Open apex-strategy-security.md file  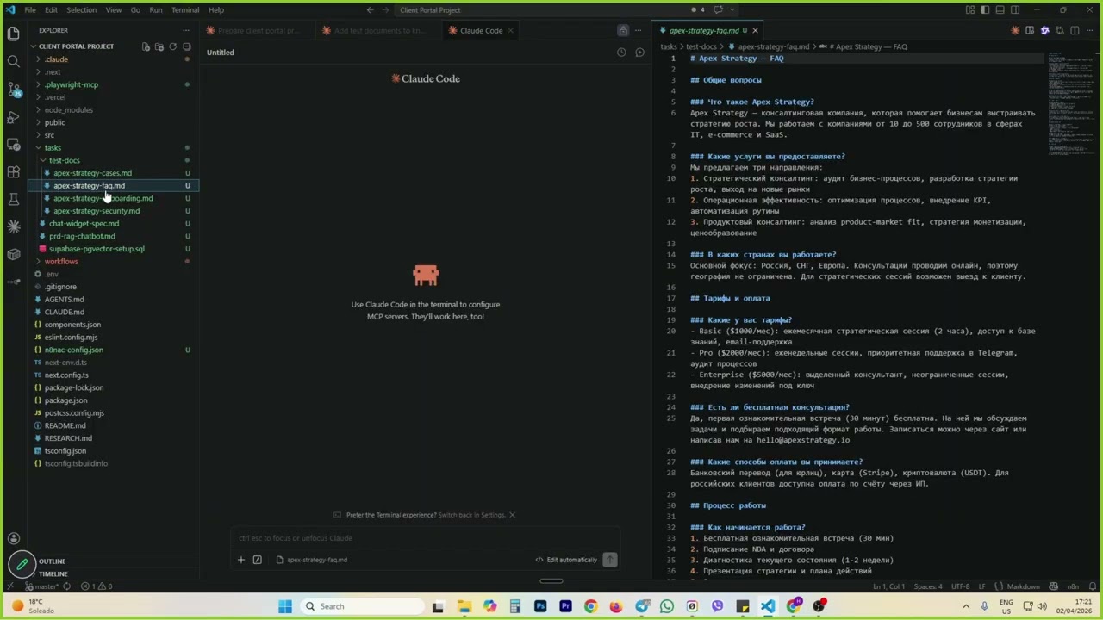(x=113, y=211)
